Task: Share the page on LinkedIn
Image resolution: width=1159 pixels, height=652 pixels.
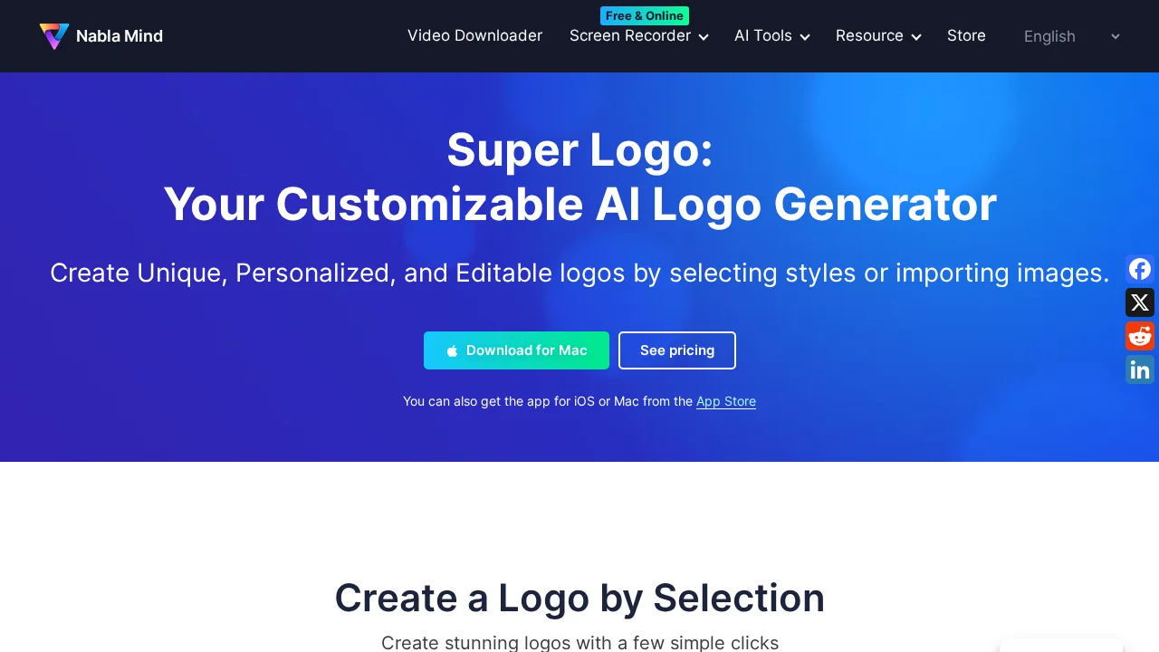Action: [x=1140, y=369]
